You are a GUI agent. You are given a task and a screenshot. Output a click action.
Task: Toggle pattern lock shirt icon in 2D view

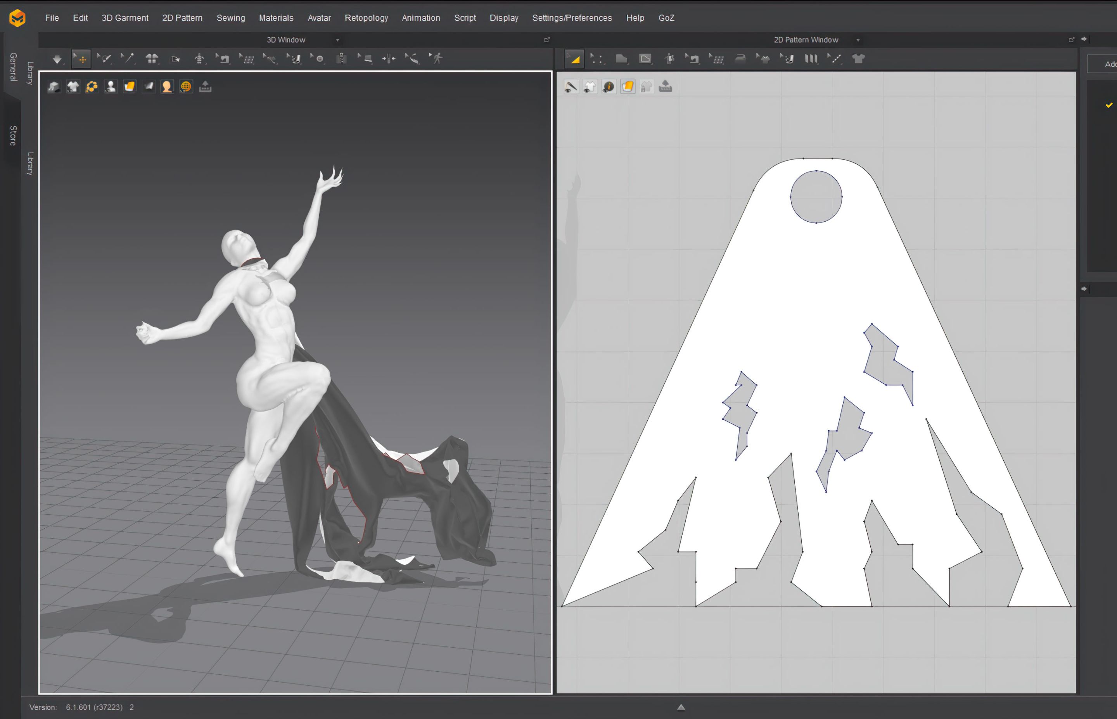point(647,86)
